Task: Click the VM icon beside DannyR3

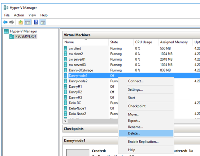Action: point(65,97)
